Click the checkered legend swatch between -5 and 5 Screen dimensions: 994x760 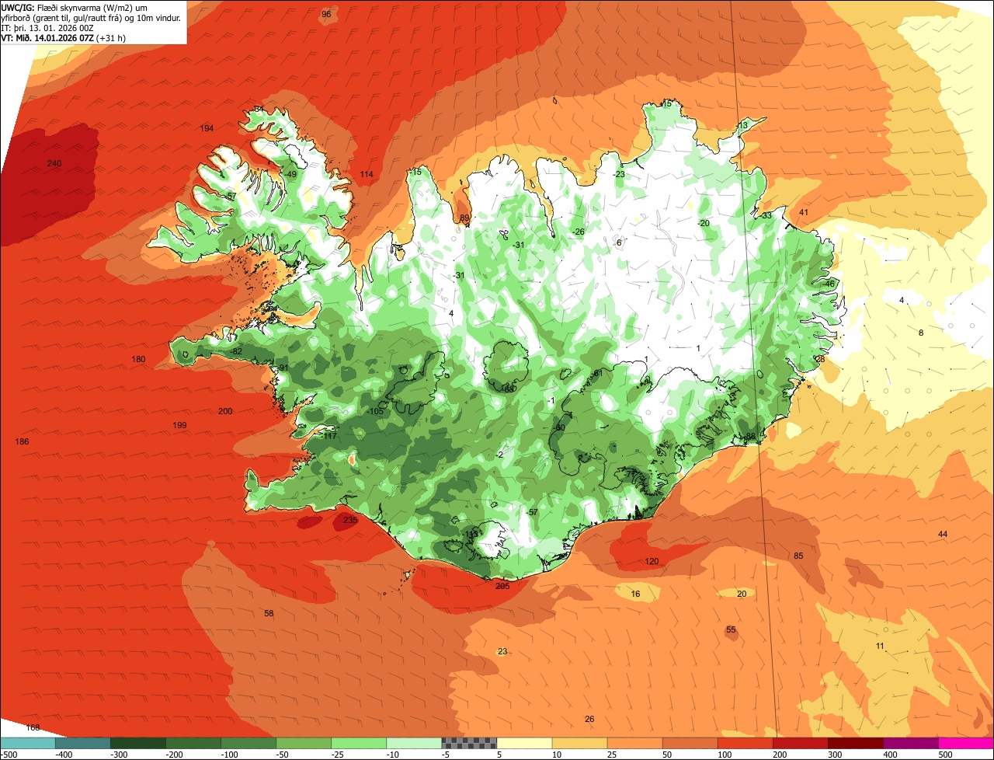coord(469,743)
